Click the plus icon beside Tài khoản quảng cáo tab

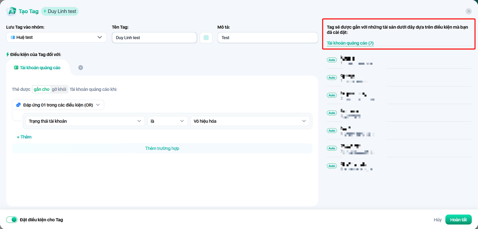81,68
